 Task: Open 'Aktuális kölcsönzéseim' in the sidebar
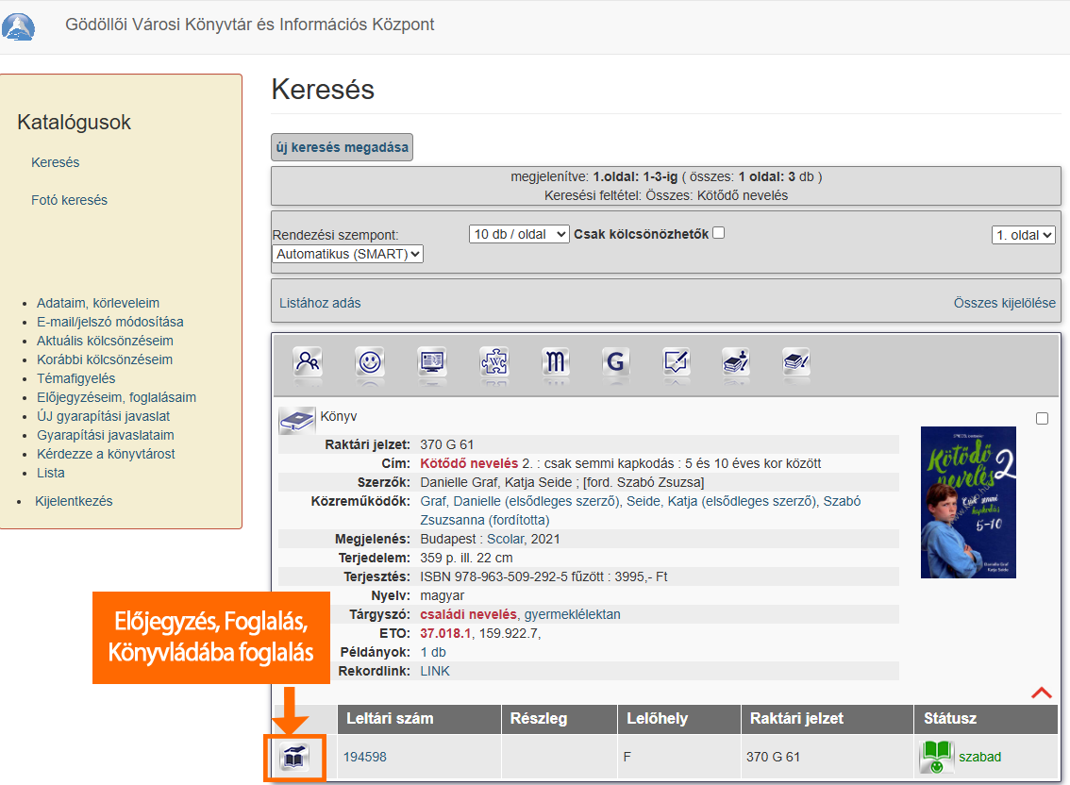tap(105, 341)
